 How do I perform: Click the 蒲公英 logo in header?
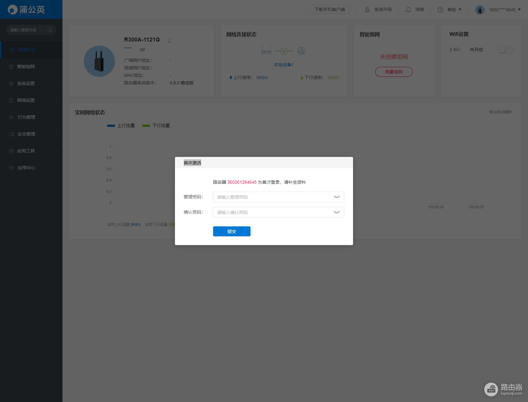click(x=27, y=9)
